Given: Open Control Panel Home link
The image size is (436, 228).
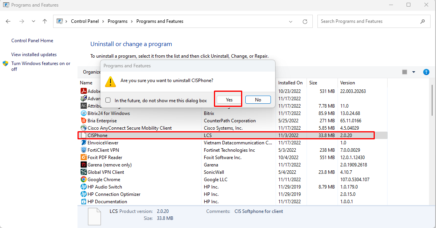Looking at the screenshot, I should coord(32,41).
